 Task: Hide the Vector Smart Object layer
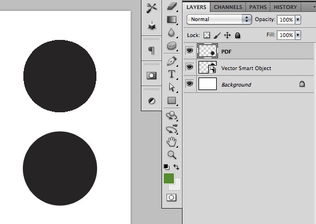click(x=189, y=67)
